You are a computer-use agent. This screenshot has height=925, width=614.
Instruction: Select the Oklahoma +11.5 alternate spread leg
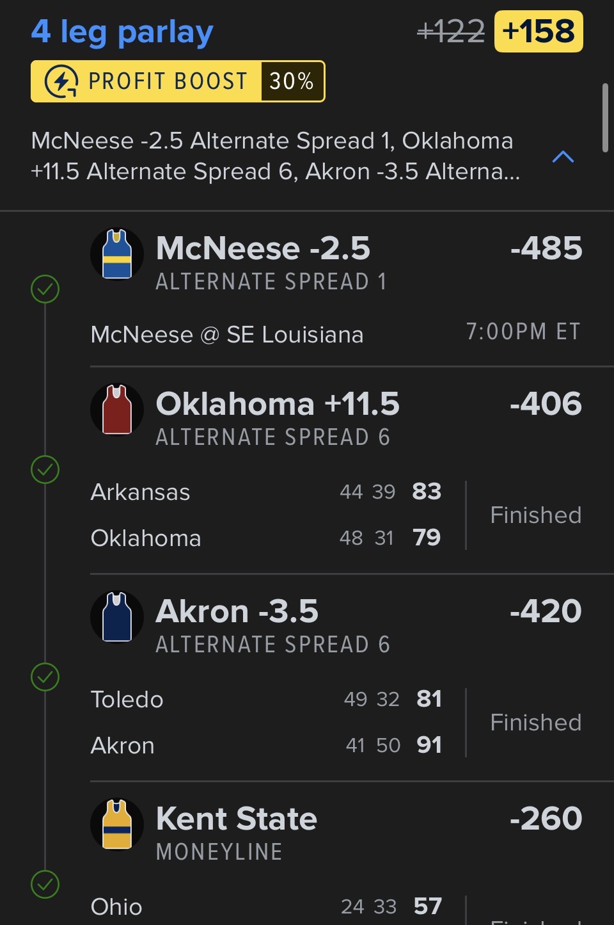coord(278,405)
